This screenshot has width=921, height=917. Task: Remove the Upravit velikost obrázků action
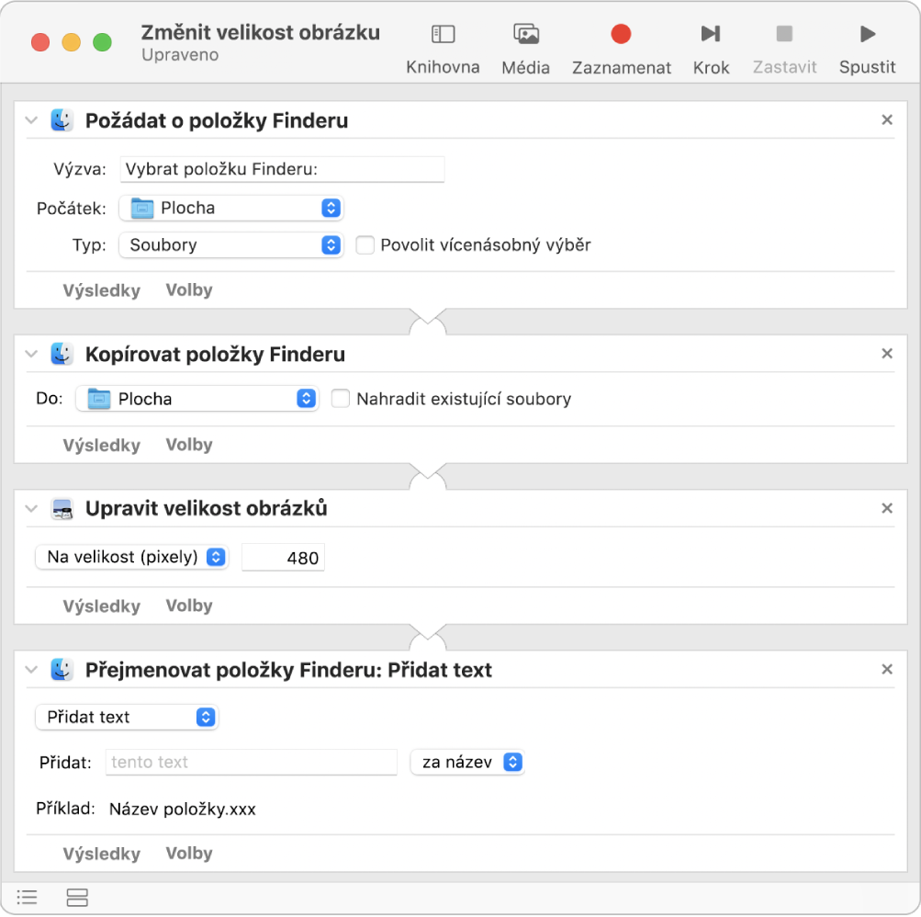887,508
